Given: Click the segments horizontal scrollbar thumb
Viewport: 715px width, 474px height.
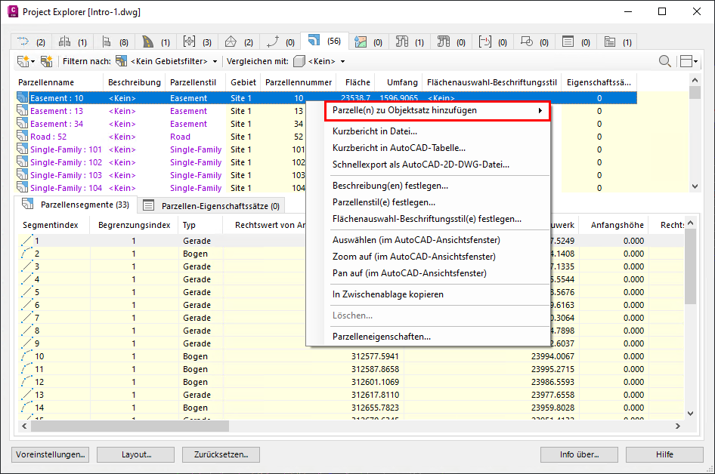Looking at the screenshot, I should click(x=129, y=426).
